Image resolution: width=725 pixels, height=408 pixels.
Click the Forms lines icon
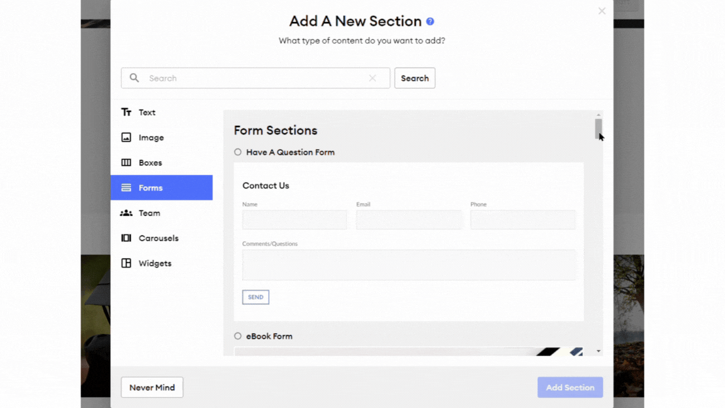(x=127, y=188)
